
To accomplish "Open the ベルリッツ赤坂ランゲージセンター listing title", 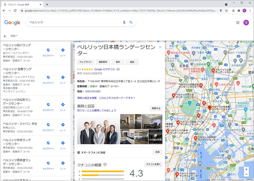I will (17, 142).
